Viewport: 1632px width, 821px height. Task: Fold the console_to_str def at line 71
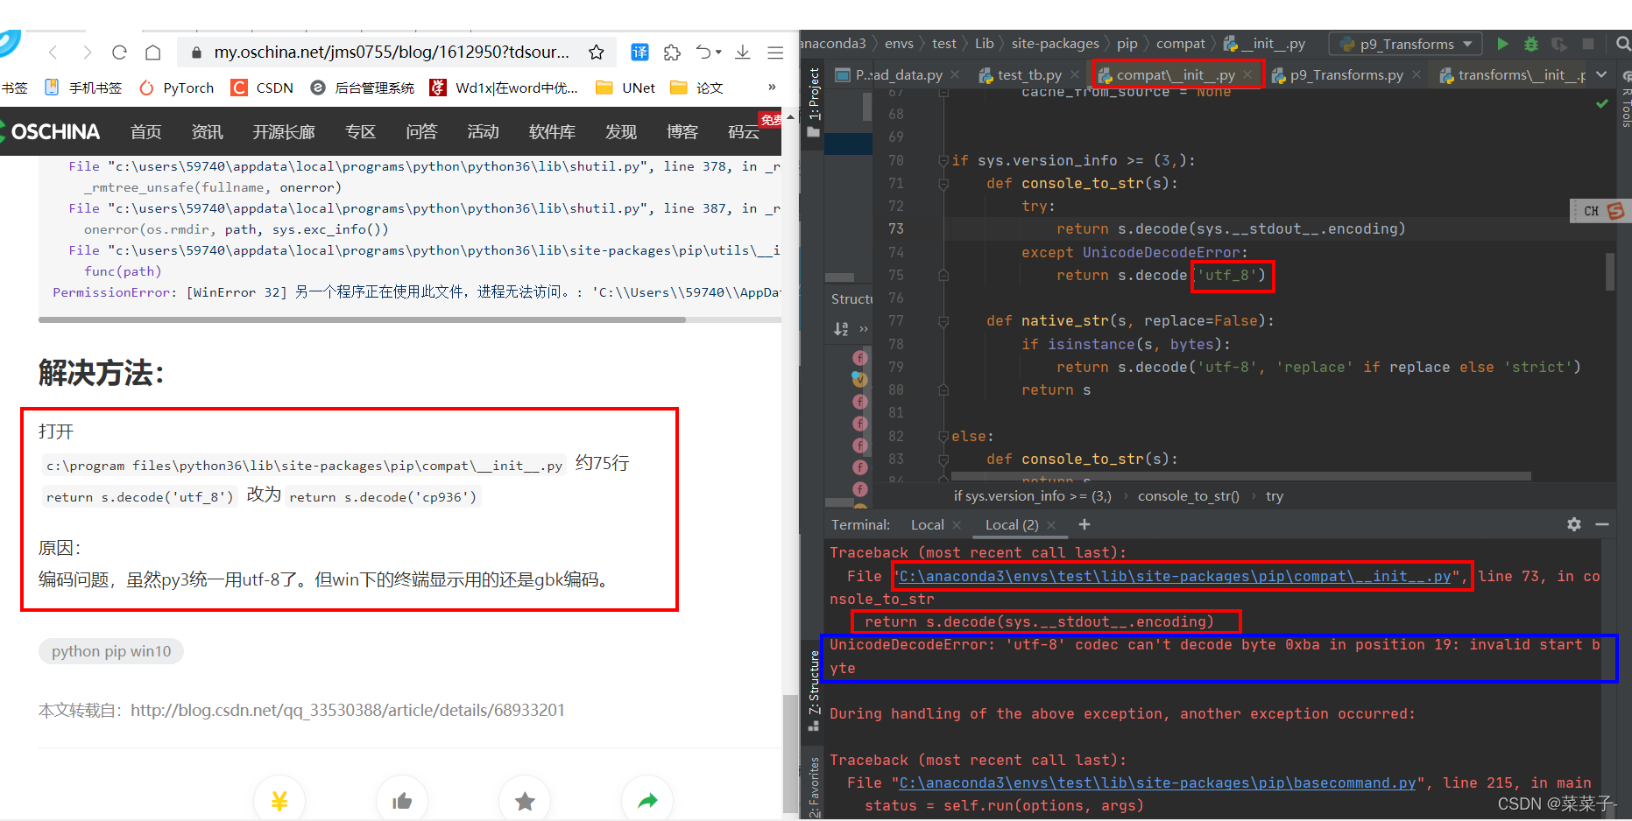pos(943,184)
